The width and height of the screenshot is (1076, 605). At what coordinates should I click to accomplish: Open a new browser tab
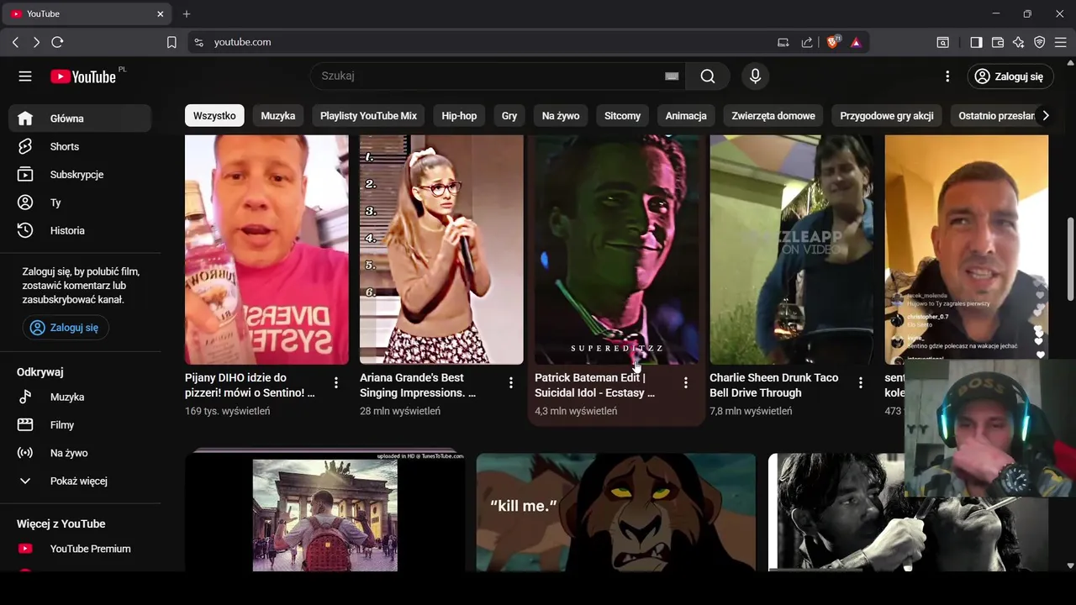coord(187,14)
